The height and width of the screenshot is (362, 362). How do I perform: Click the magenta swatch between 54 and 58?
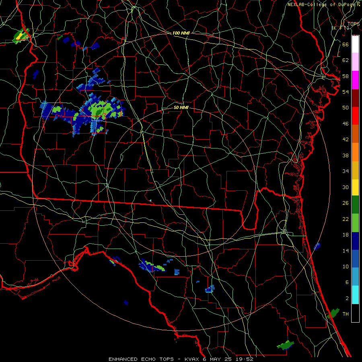pos(355,80)
